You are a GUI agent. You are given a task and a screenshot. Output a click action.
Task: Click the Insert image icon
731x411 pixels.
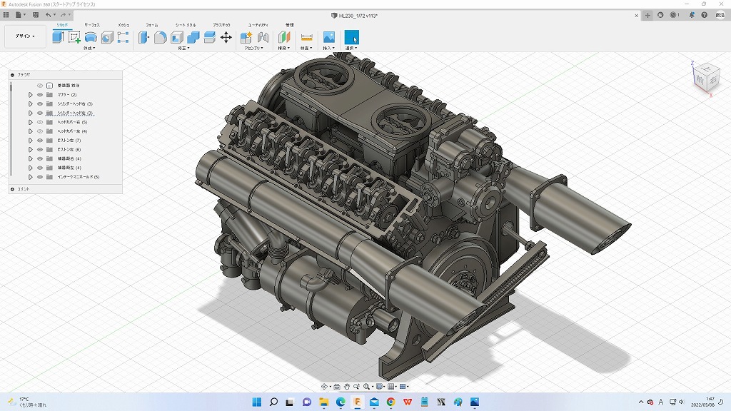[328, 37]
